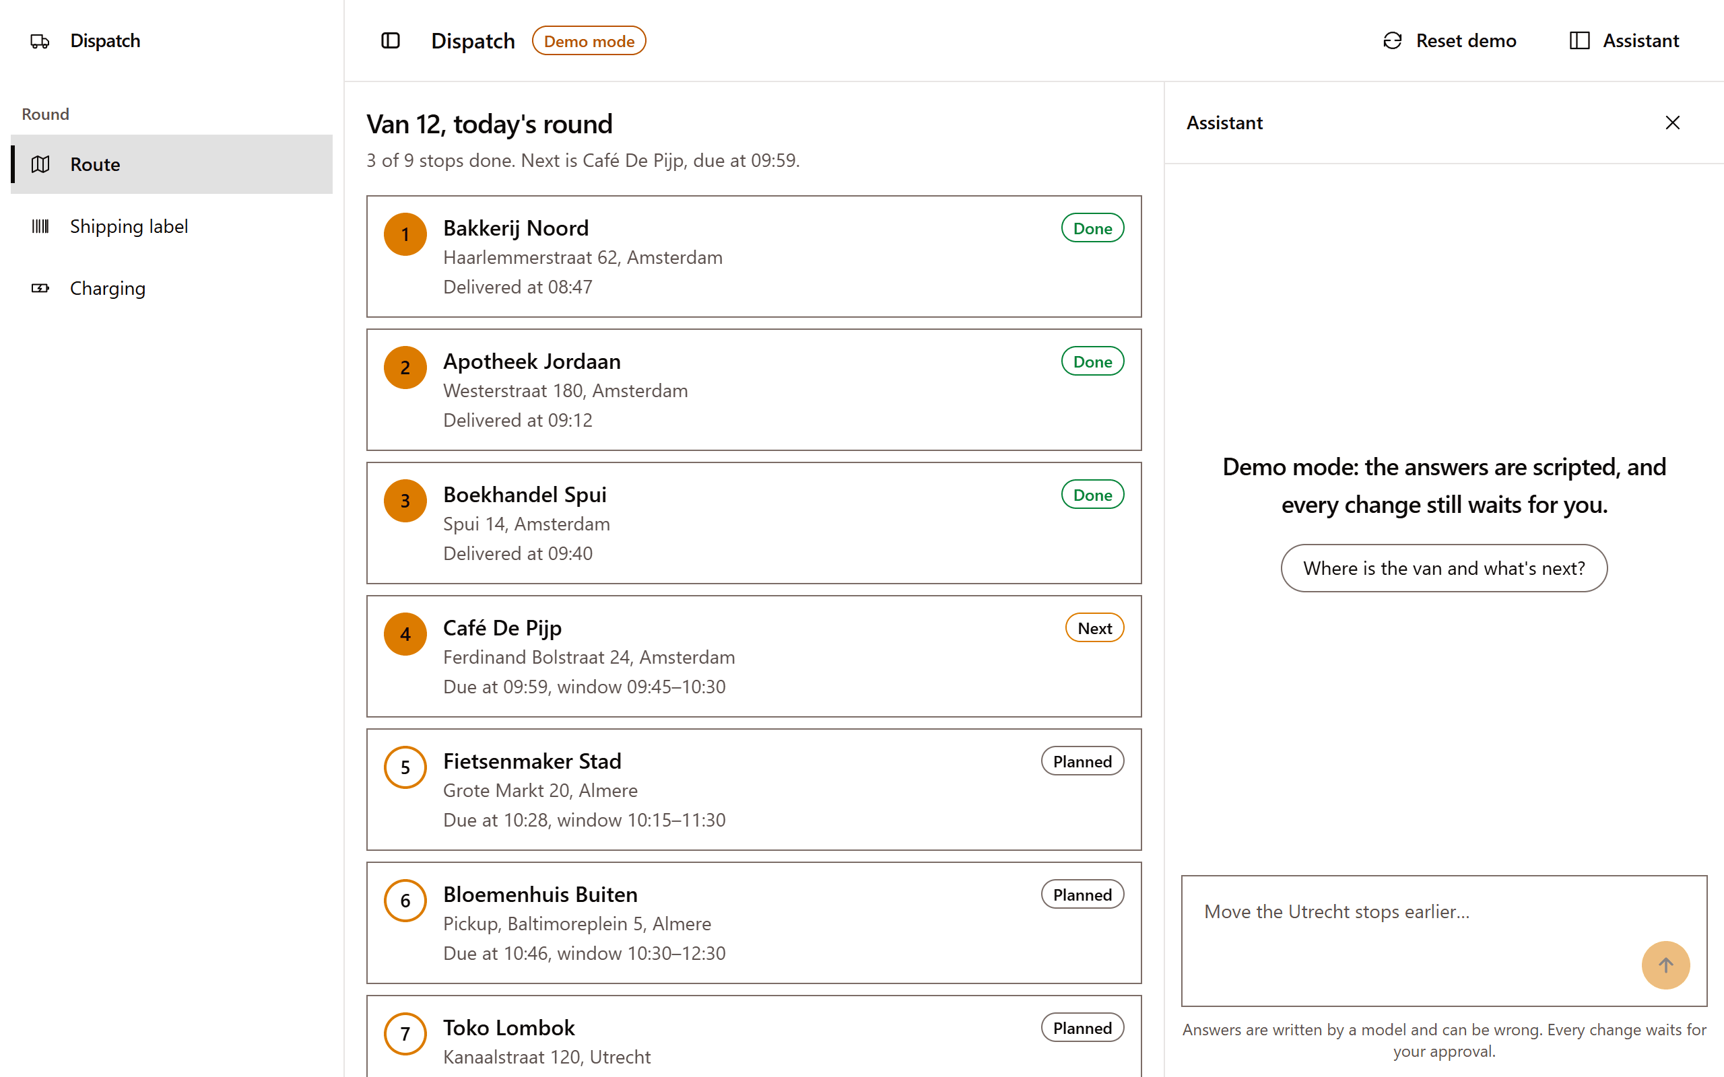
Task: Click the Planned badge for Bloemenhuis Buiten
Action: click(1082, 894)
